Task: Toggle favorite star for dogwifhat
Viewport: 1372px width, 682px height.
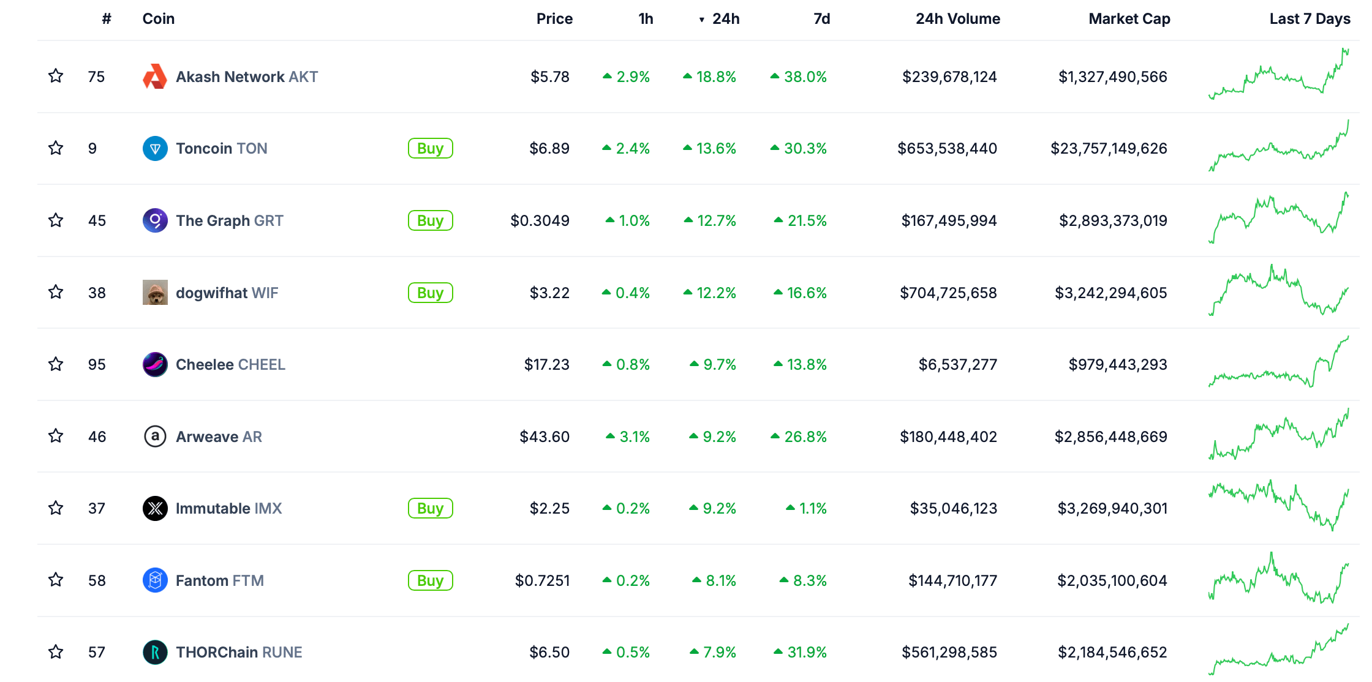Action: pos(56,292)
